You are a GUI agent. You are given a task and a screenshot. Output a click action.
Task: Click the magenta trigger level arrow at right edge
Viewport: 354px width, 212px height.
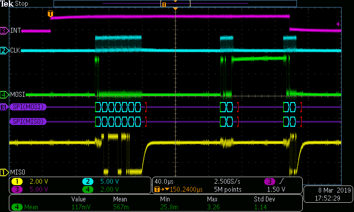[x=339, y=24]
